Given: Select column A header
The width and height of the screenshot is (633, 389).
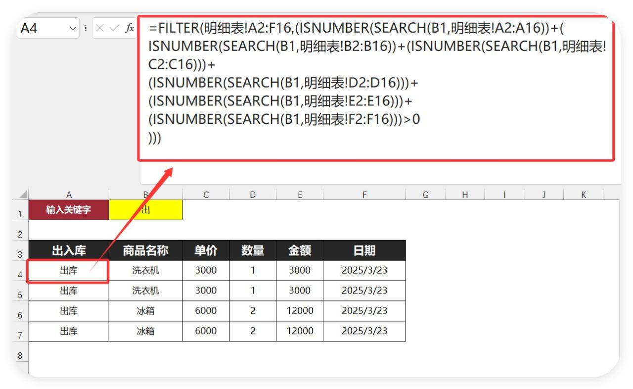Looking at the screenshot, I should click(x=69, y=194).
